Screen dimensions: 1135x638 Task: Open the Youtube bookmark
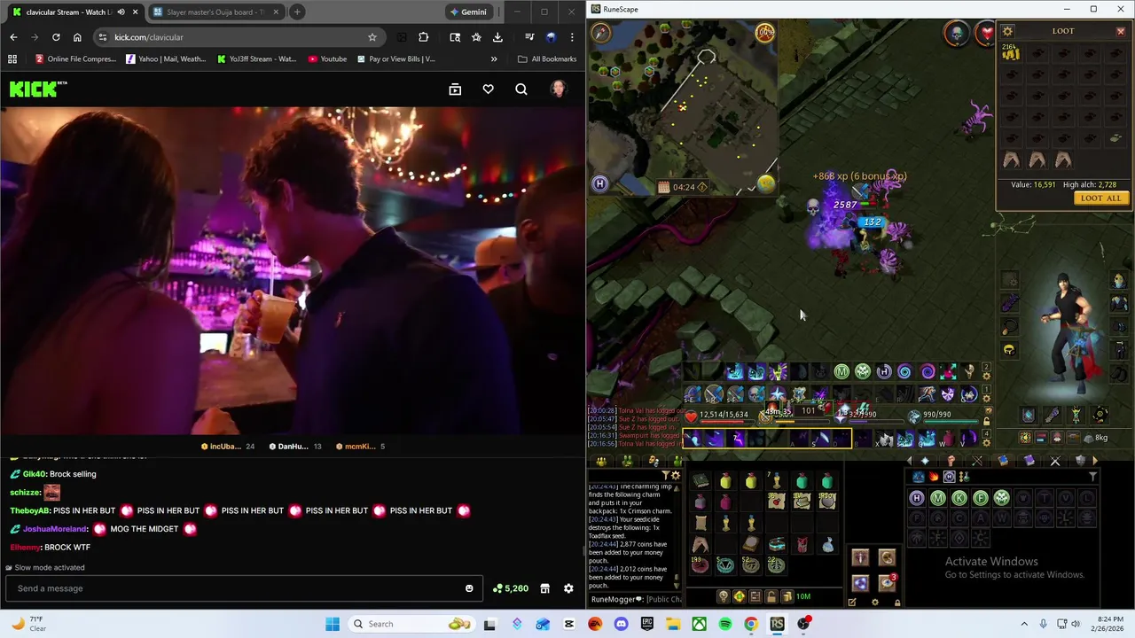[326, 59]
